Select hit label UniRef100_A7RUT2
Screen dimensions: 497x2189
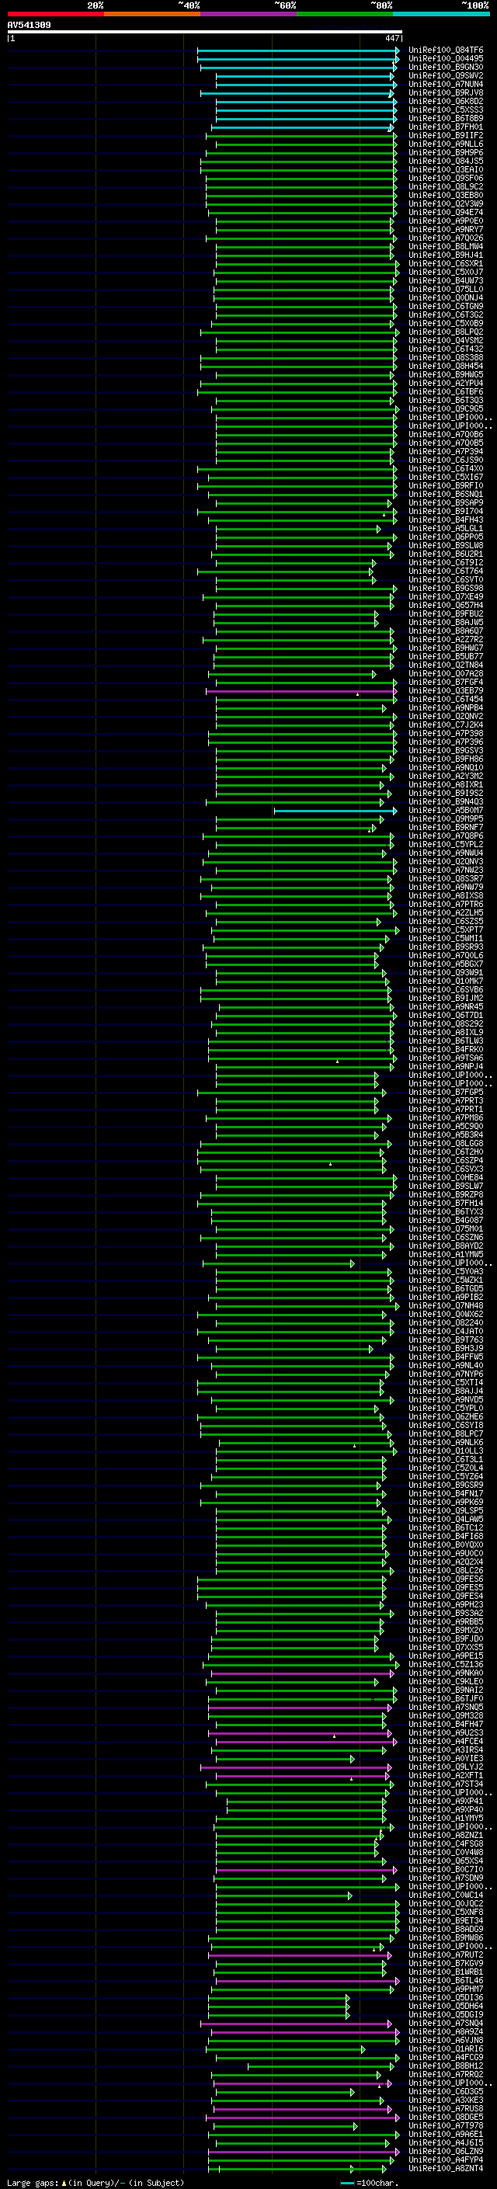[446, 1954]
